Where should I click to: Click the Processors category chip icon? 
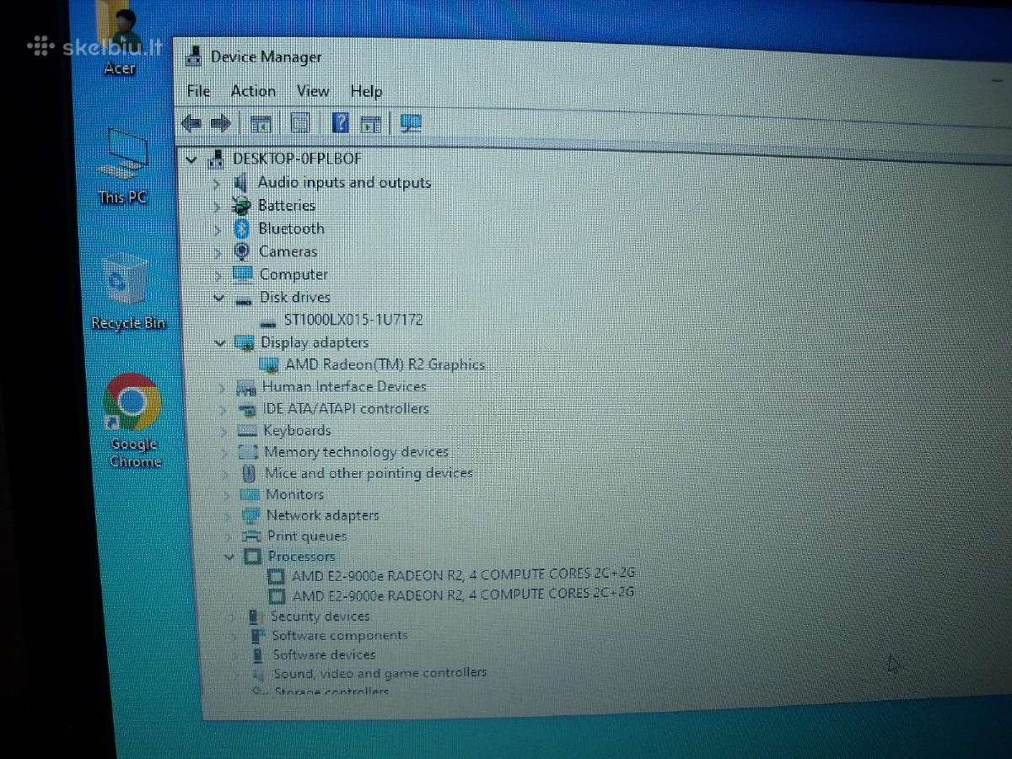(x=252, y=556)
